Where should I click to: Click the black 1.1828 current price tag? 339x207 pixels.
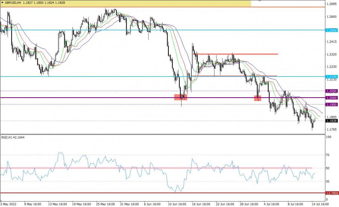331,121
